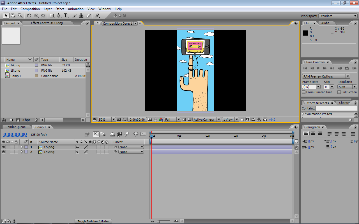The image size is (359, 224).
Task: Open the RAM Preview Options dropdown
Action: pyautogui.click(x=326, y=76)
